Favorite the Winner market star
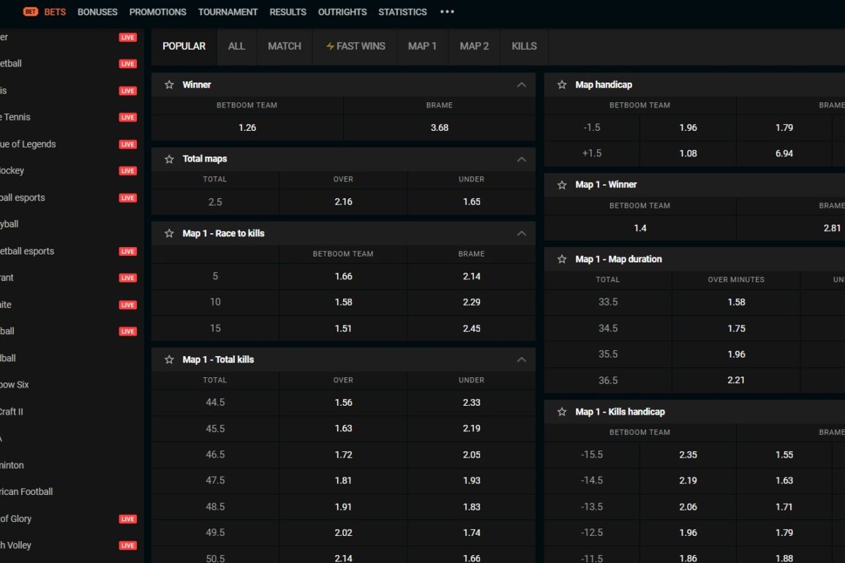 point(169,85)
